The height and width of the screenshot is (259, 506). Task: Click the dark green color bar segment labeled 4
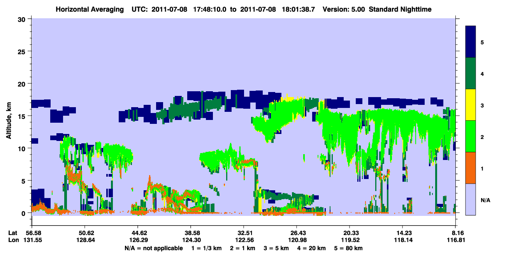click(x=471, y=73)
